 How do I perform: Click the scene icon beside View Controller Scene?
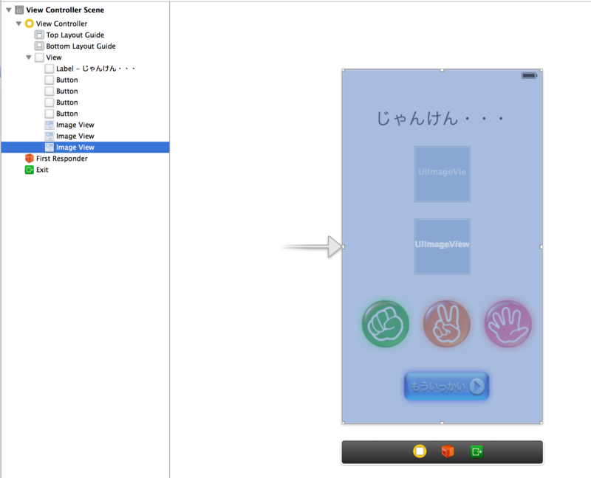pyautogui.click(x=19, y=10)
